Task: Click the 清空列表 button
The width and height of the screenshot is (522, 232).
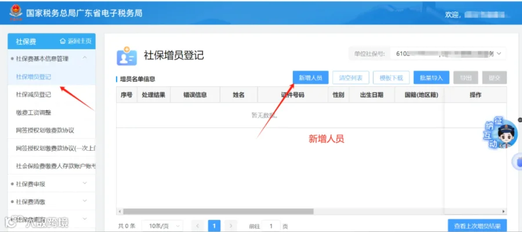Action: pos(350,78)
